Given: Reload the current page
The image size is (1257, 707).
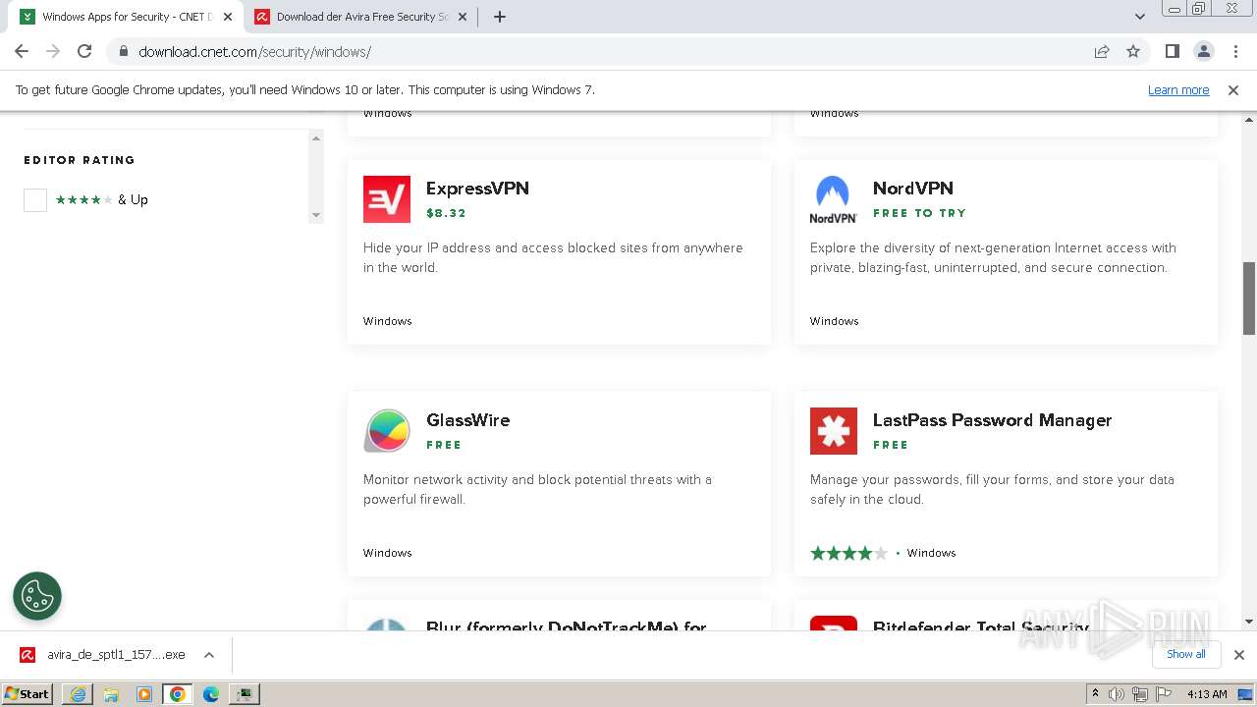Looking at the screenshot, I should (x=84, y=51).
